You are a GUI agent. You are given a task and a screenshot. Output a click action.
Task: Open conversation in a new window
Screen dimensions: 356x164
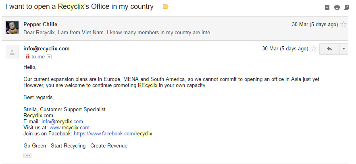pyautogui.click(x=346, y=7)
